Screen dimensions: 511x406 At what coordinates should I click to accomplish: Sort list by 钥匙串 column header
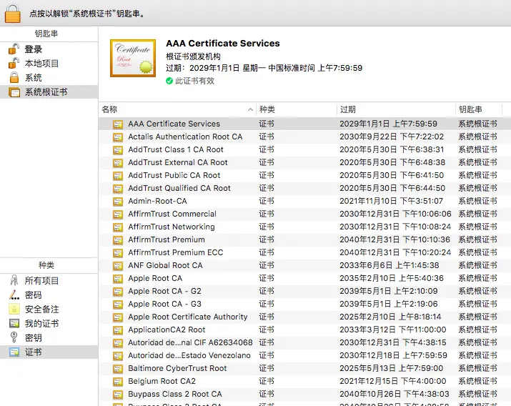tap(479, 109)
